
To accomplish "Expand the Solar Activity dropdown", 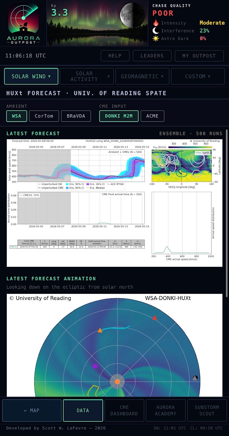I will click(87, 76).
